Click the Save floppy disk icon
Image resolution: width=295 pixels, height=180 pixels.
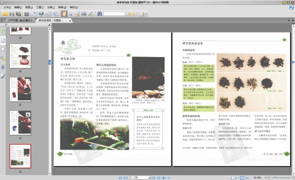12,14
